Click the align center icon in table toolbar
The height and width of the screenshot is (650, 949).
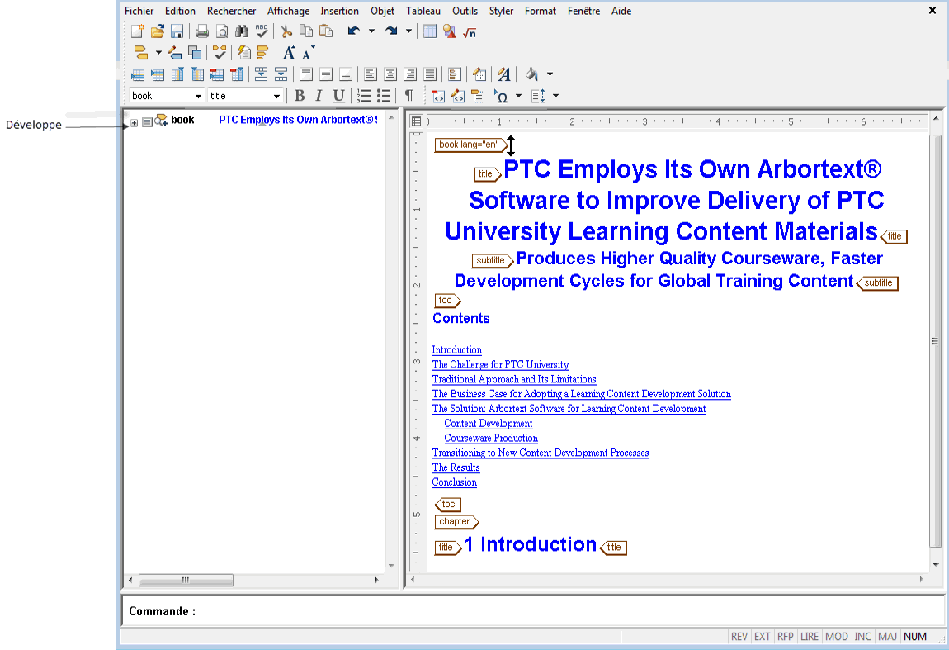[390, 74]
